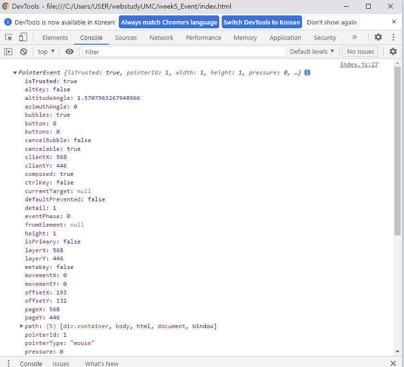The image size is (404, 367).
Task: Click the Chrome icon in the title bar
Action: (5, 6)
